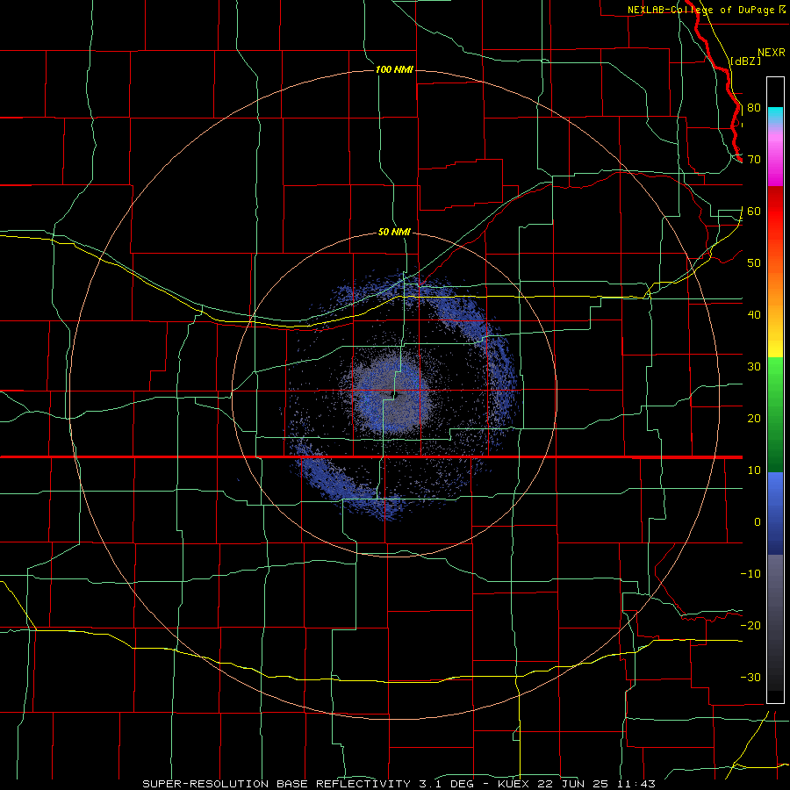Click the 30 value on dBZ scale
Image resolution: width=790 pixels, height=790 pixels.
pos(754,366)
